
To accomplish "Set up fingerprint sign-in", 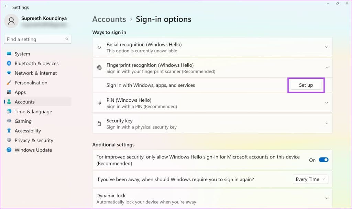I will point(305,85).
